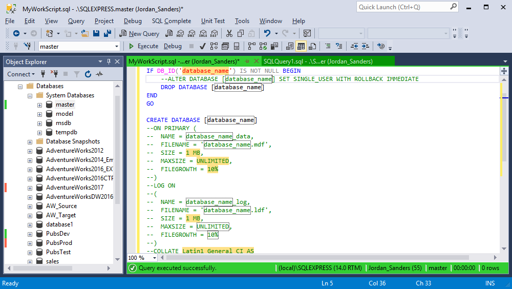Toggle auto-hide pin on Object Explorer
This screenshot has height=289, width=512.
click(109, 61)
